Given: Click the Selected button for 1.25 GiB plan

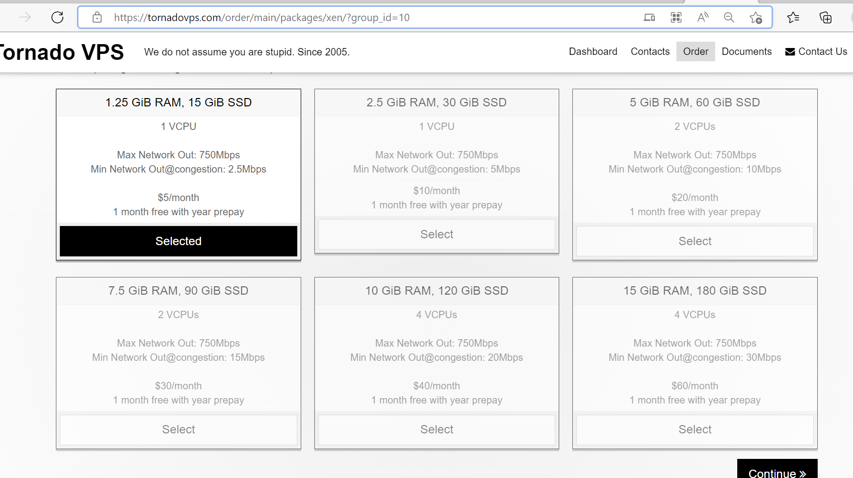Looking at the screenshot, I should click(179, 241).
